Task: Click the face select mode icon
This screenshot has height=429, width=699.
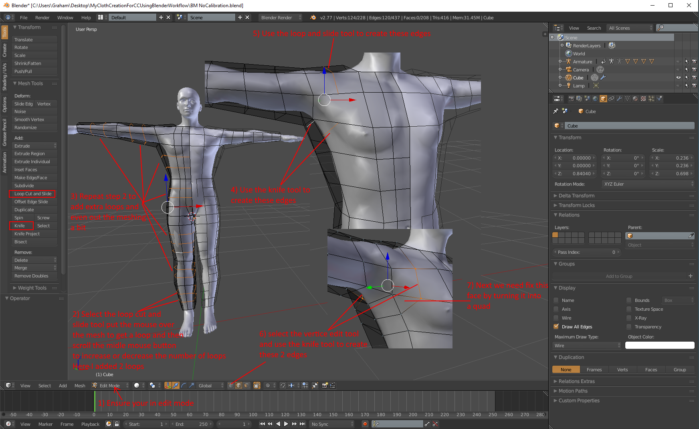Action: point(246,385)
